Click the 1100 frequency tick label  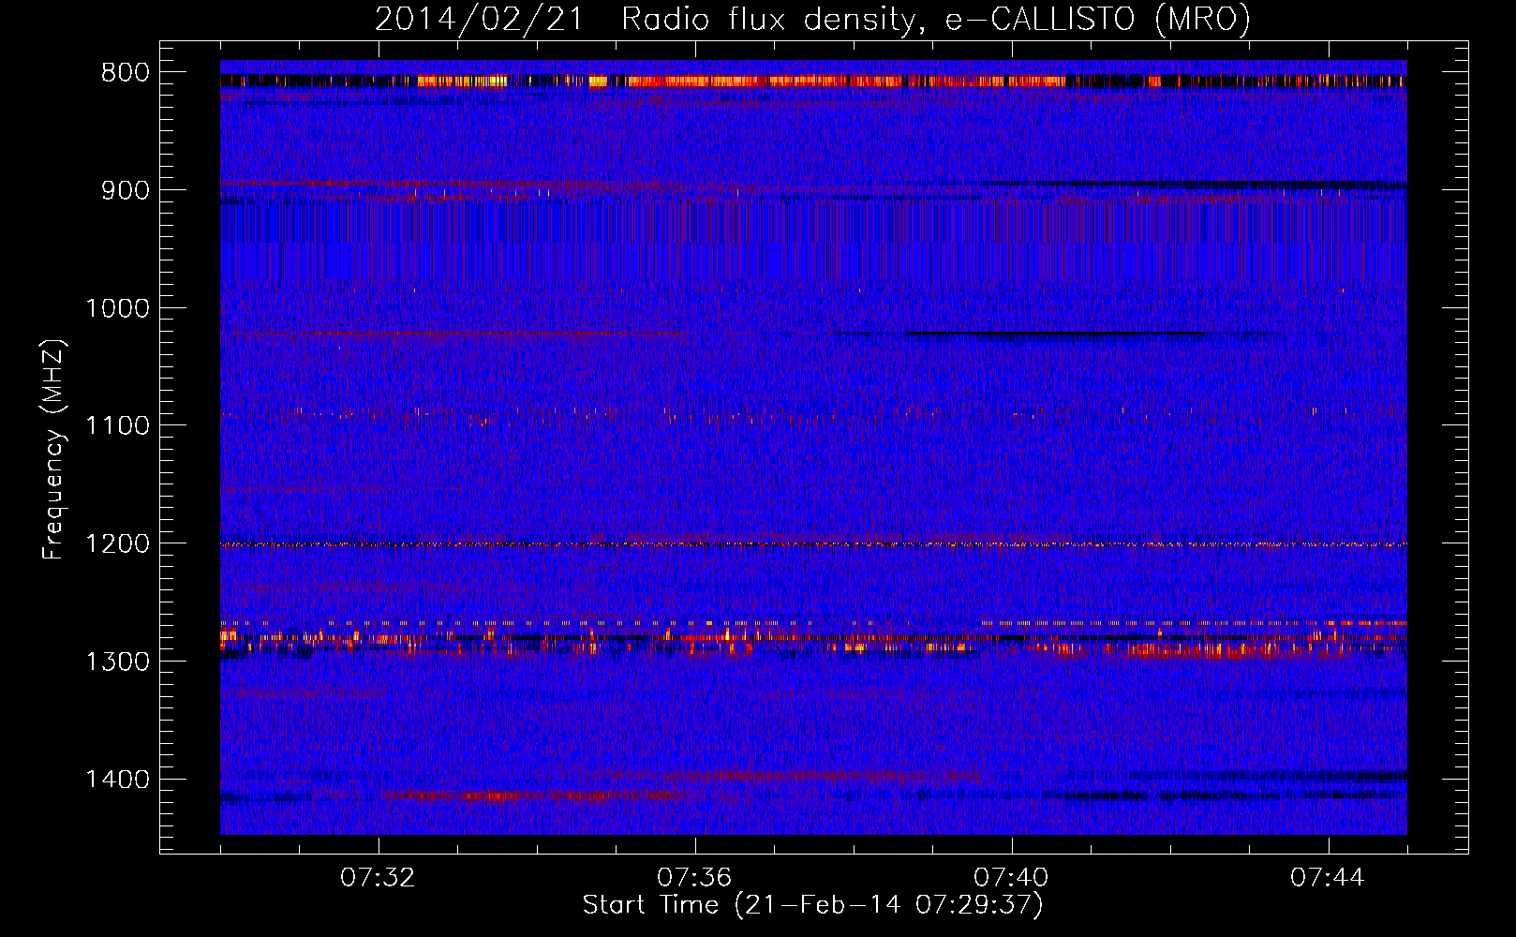[117, 426]
